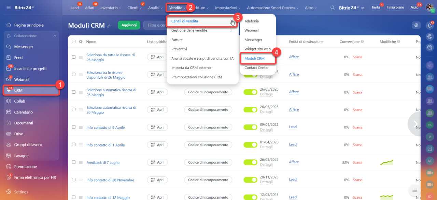Click the search magnifier in top bar
The image size is (437, 200).
click(x=333, y=7)
